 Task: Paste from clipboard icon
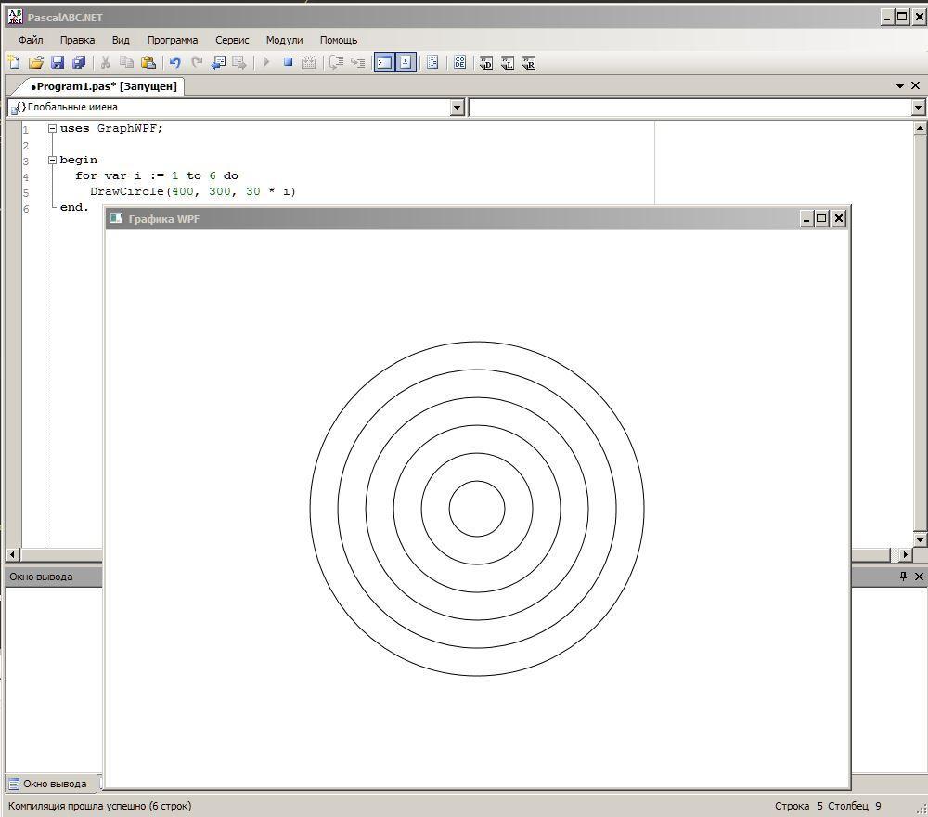click(x=148, y=62)
